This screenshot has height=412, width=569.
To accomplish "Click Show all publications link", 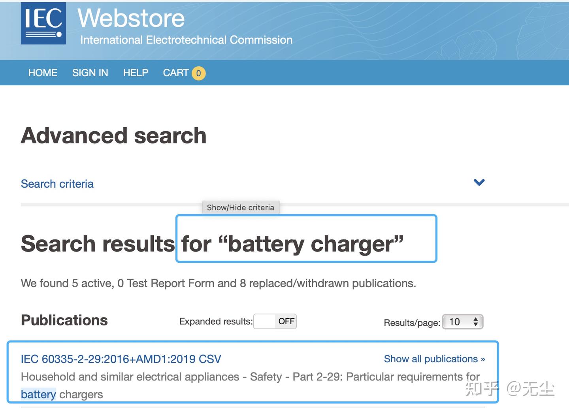I will (434, 359).
